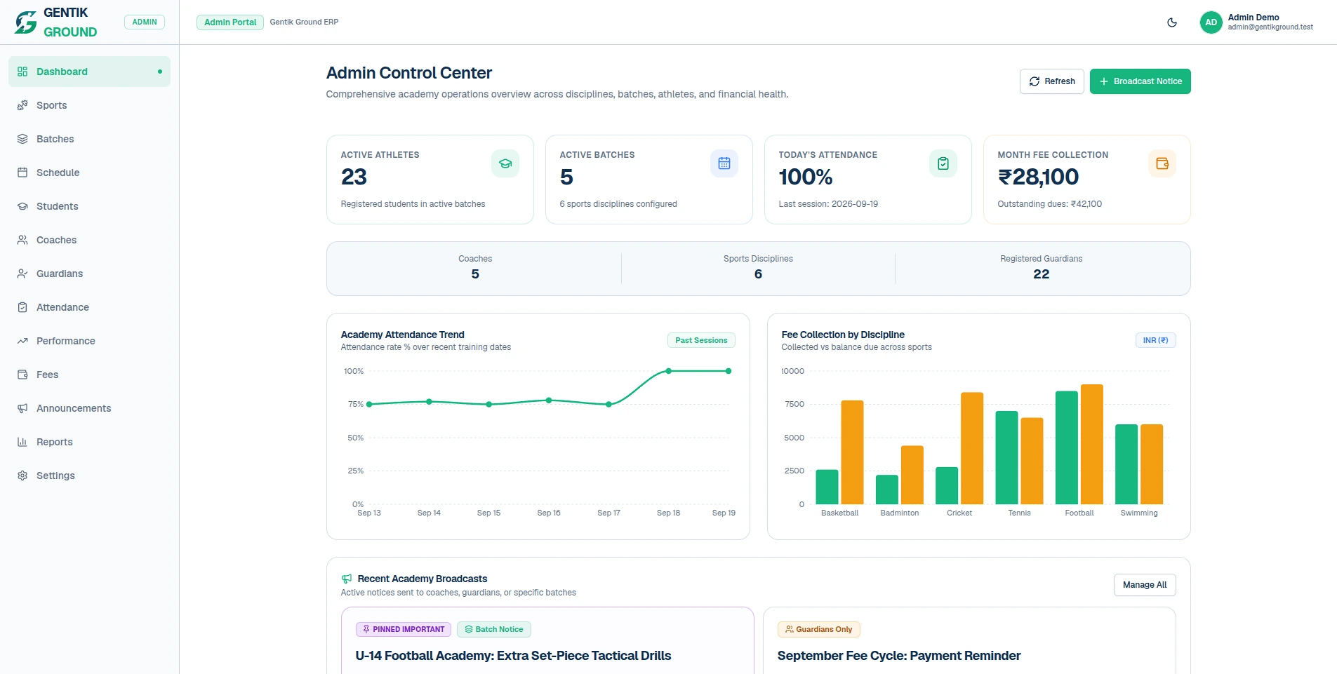The image size is (1337, 674).
Task: Open the Settings page
Action: [89, 476]
